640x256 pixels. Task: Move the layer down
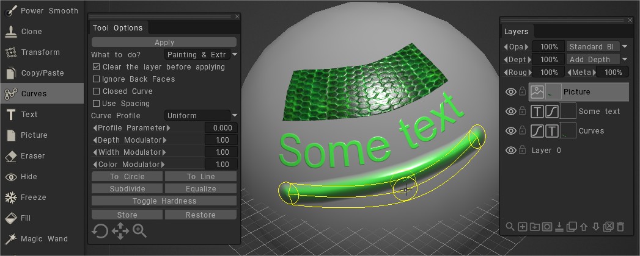(596, 227)
